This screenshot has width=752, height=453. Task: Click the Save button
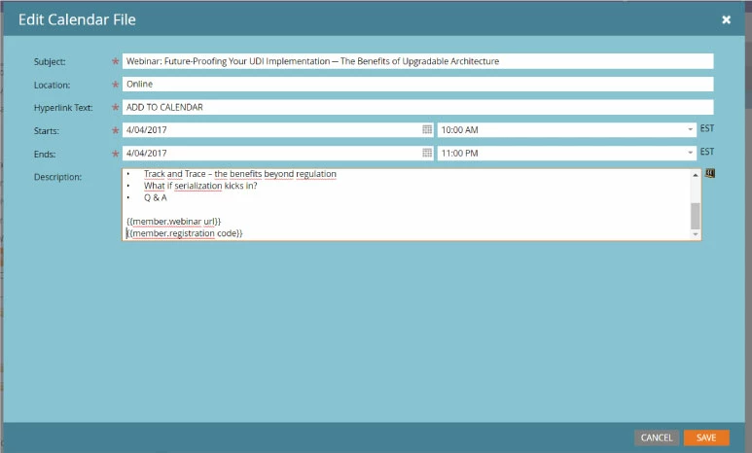coord(706,437)
